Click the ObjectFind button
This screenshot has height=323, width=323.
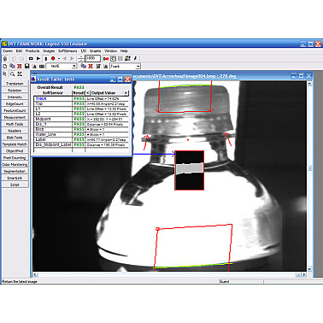pos(15,151)
